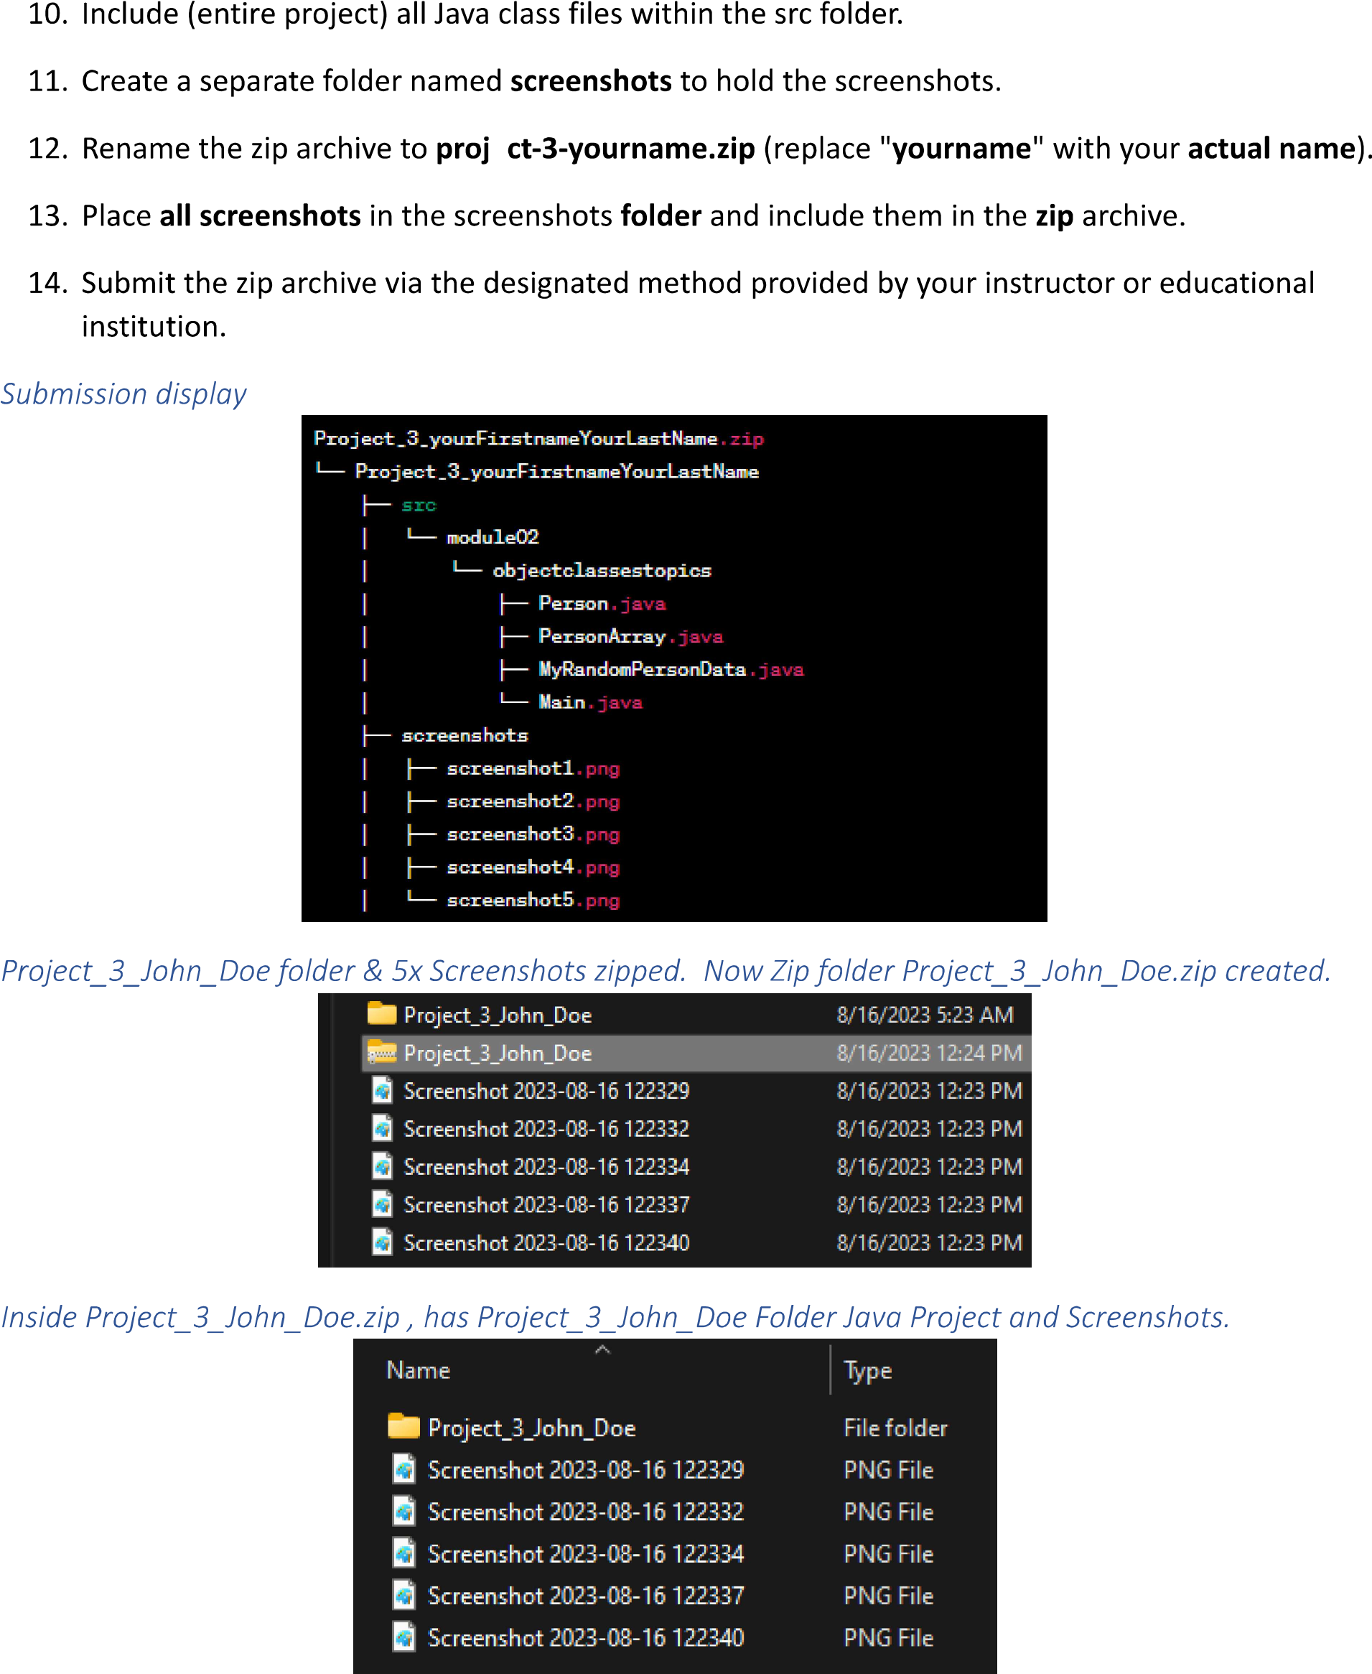Select the Name column header
This screenshot has width=1372, height=1674.
coord(418,1370)
